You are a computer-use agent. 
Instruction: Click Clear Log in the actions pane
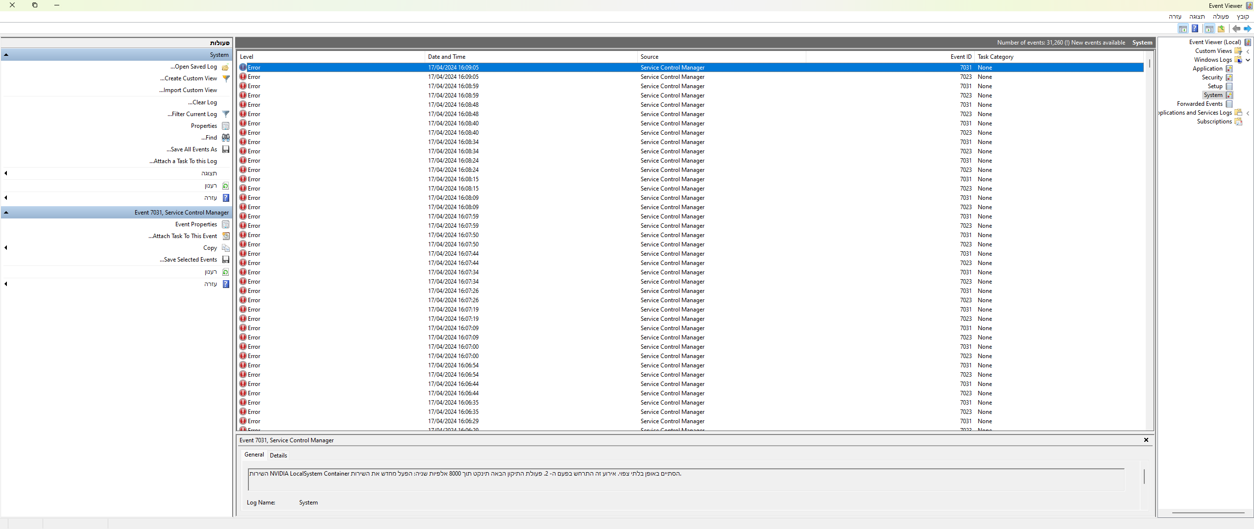(x=202, y=102)
